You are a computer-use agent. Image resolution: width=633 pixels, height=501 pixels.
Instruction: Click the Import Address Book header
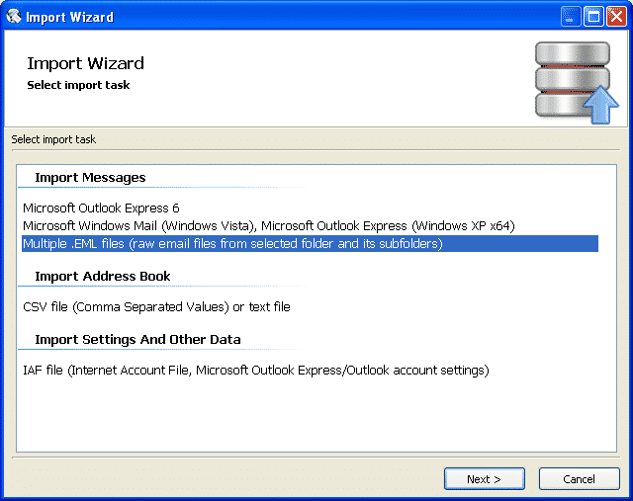click(x=103, y=277)
